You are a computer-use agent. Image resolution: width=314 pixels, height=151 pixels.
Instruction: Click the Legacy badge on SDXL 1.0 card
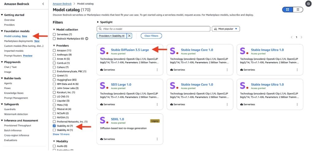point(155,121)
